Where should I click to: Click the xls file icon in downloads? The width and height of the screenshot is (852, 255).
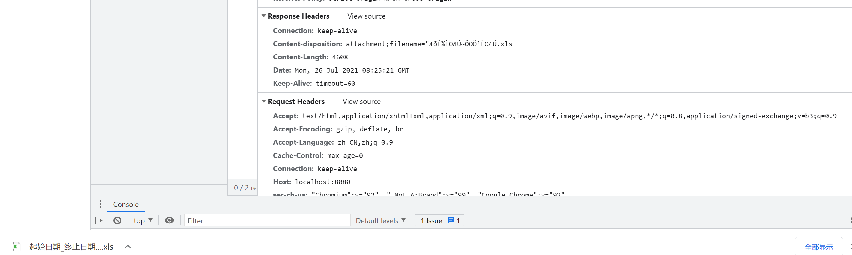coord(16,247)
